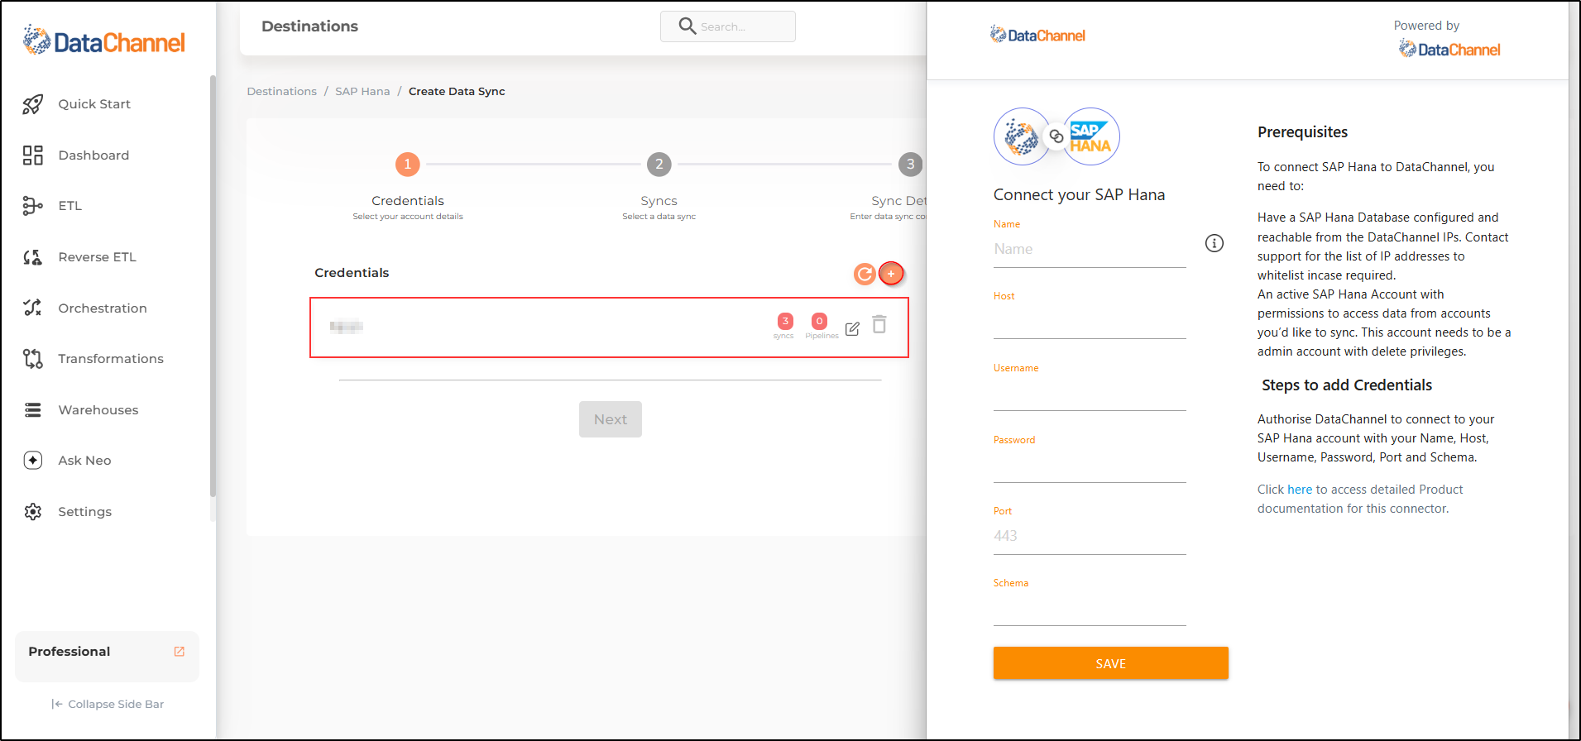Open the Warehouses stack icon
This screenshot has height=741, width=1581.
(x=32, y=410)
